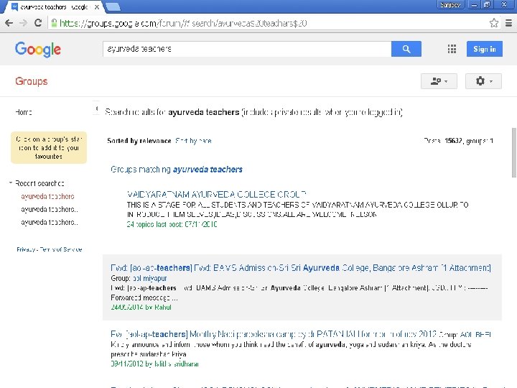Click the '24/05/2014 by Rahul' text
The height and width of the screenshot is (388, 517).
[x=141, y=308]
